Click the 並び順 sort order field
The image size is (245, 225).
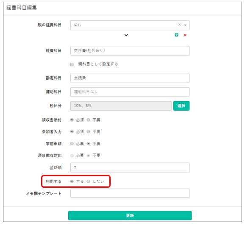pos(130,167)
